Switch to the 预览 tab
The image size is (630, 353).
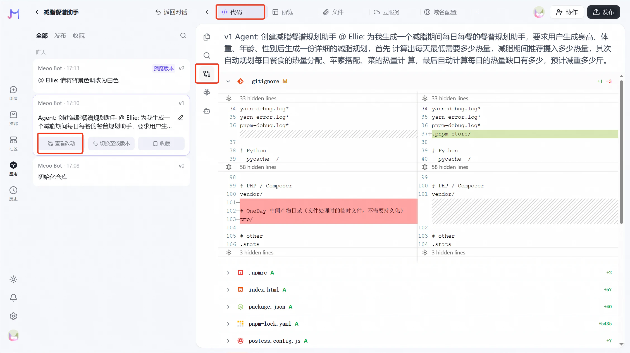click(283, 12)
